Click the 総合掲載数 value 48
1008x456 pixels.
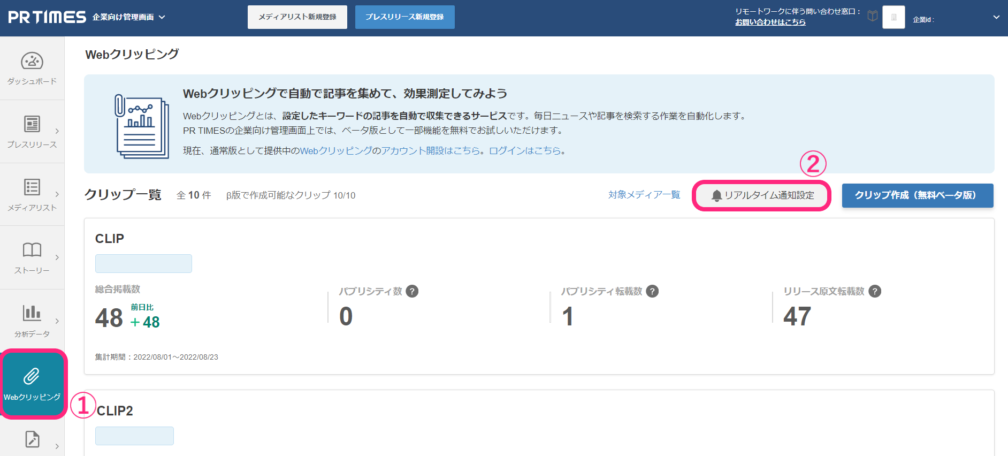click(109, 318)
